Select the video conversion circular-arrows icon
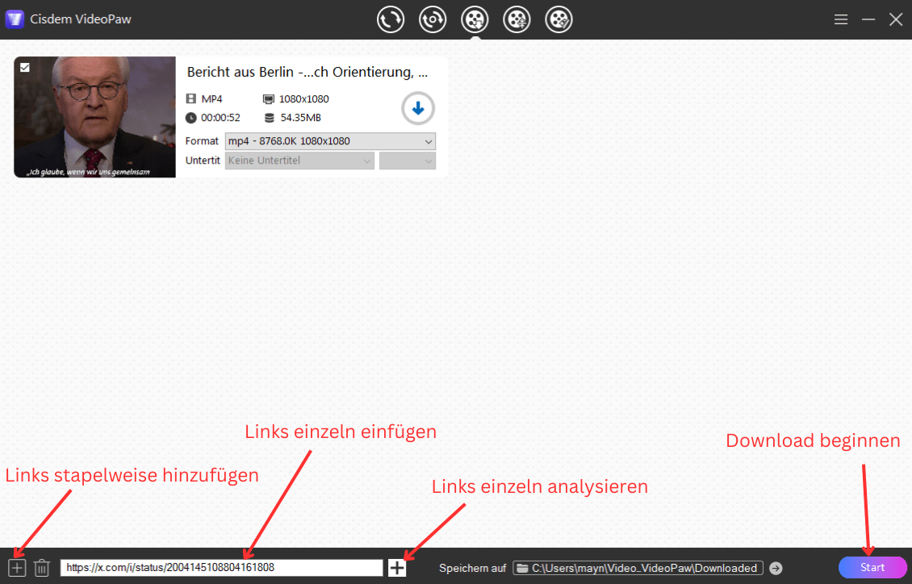 pyautogui.click(x=391, y=19)
